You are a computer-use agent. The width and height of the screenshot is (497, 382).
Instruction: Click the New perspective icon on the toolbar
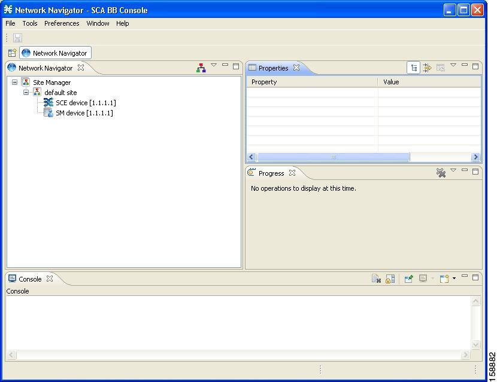coord(11,53)
